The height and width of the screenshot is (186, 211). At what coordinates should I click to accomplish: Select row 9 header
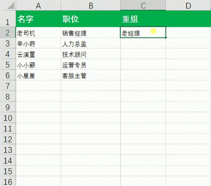8,107
